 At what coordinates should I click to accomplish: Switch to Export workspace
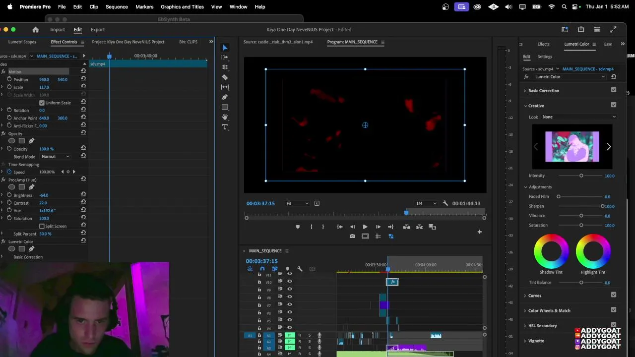(98, 30)
